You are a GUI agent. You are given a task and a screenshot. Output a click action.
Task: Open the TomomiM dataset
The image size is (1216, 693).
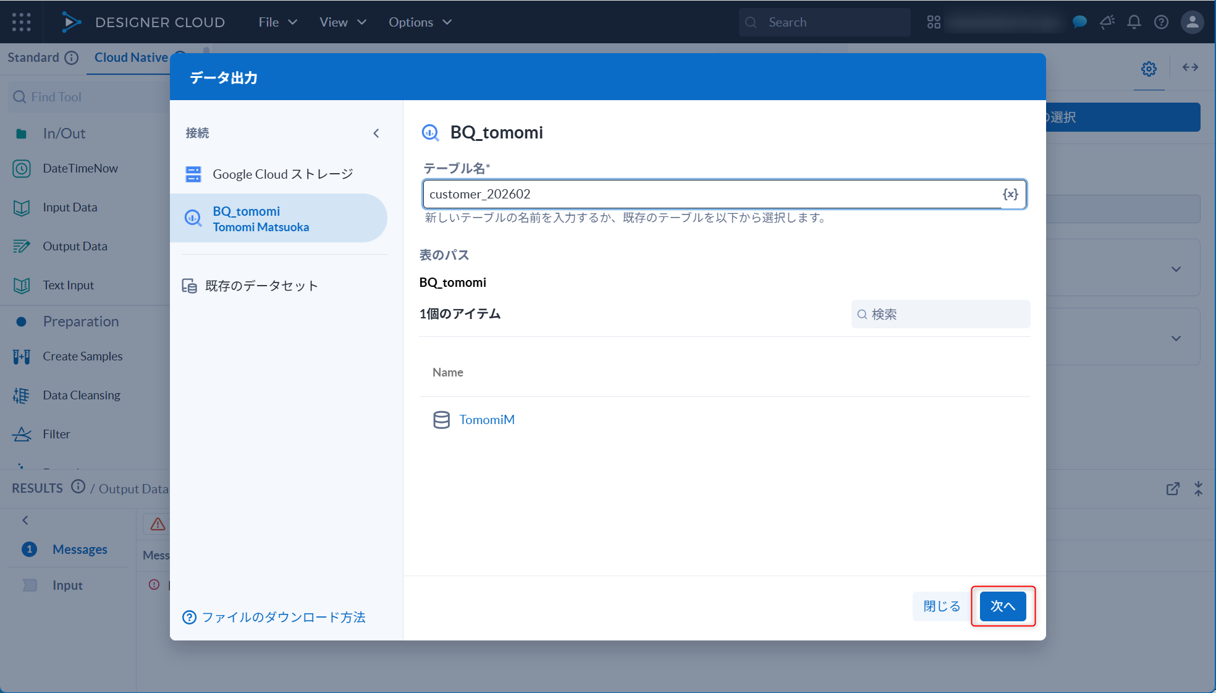487,419
